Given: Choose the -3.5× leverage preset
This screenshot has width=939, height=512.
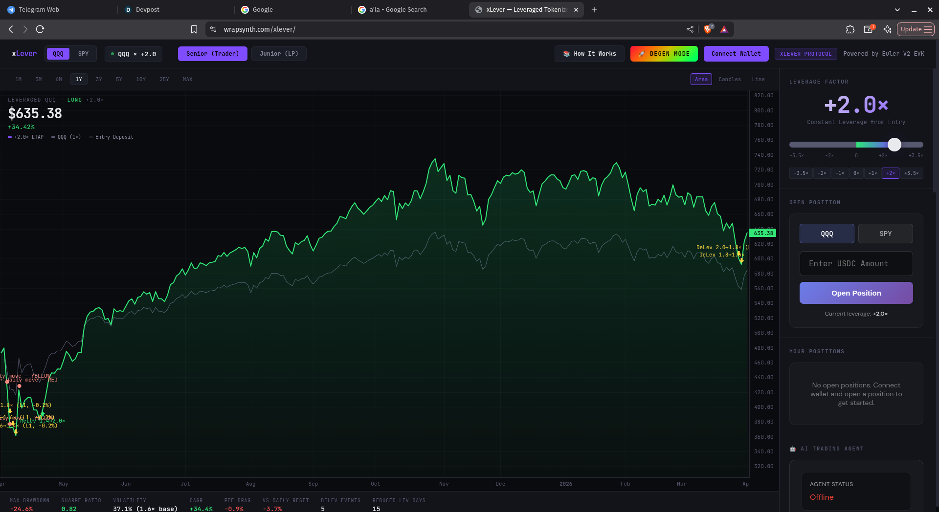Looking at the screenshot, I should point(801,173).
